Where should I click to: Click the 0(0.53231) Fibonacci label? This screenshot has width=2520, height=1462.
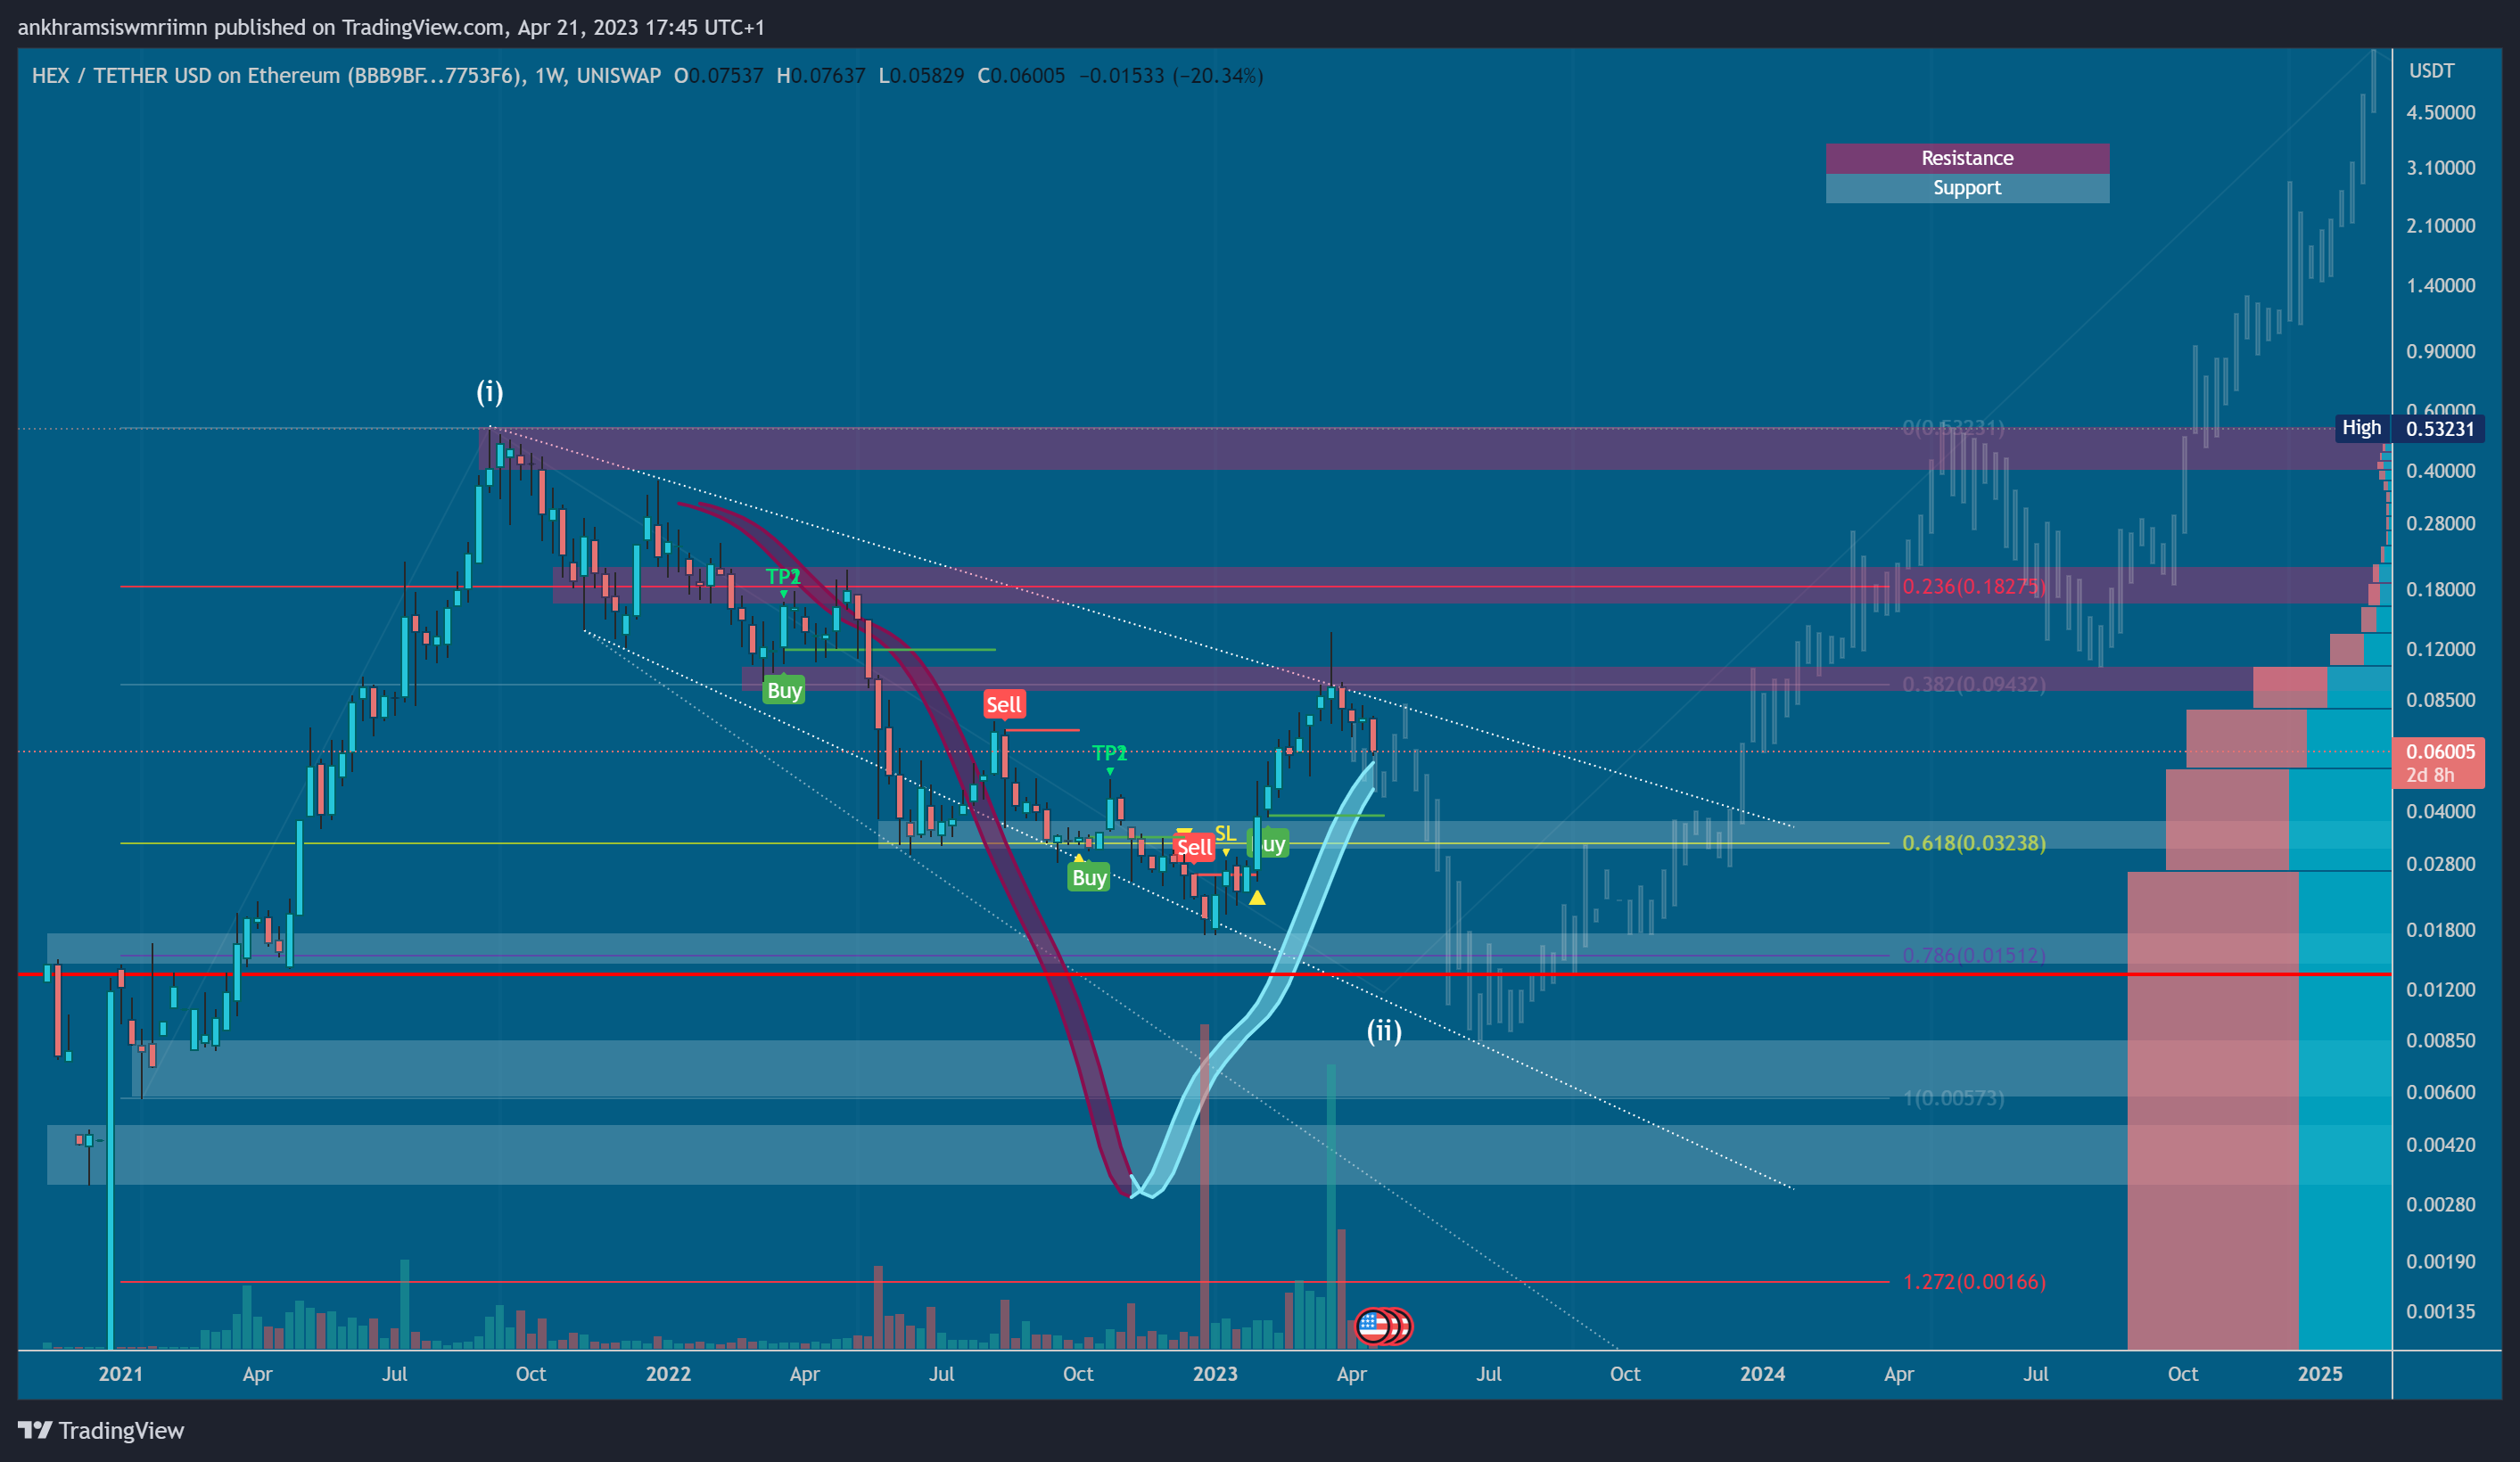1953,428
